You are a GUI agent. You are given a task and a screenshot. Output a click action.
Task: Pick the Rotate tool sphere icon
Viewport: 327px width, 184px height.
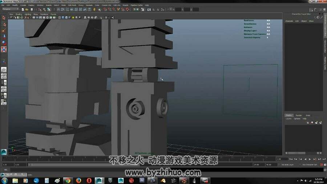(x=4, y=43)
